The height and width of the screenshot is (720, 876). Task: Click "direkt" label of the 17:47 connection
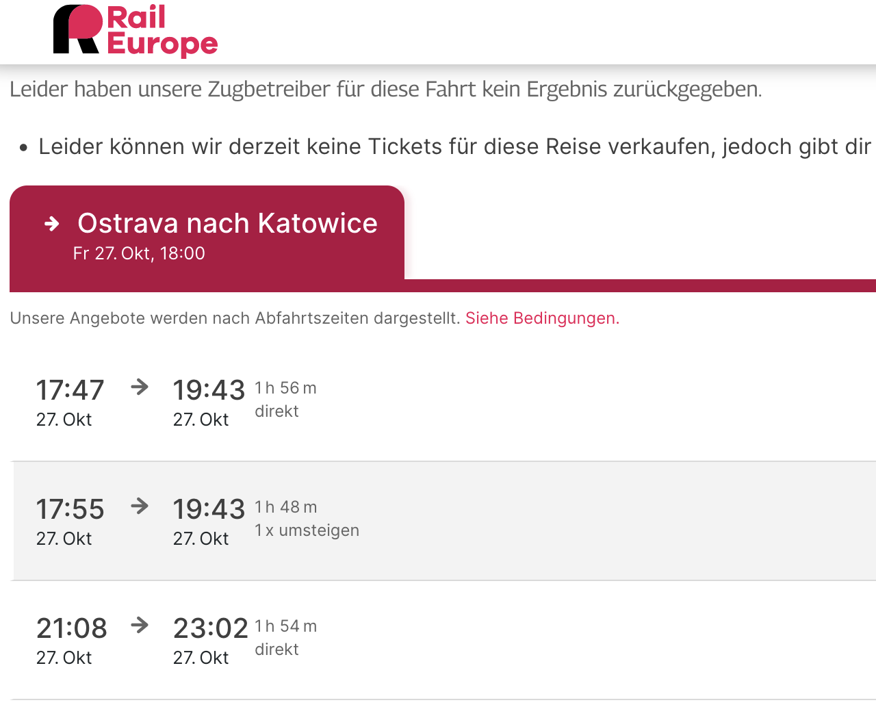click(x=276, y=411)
